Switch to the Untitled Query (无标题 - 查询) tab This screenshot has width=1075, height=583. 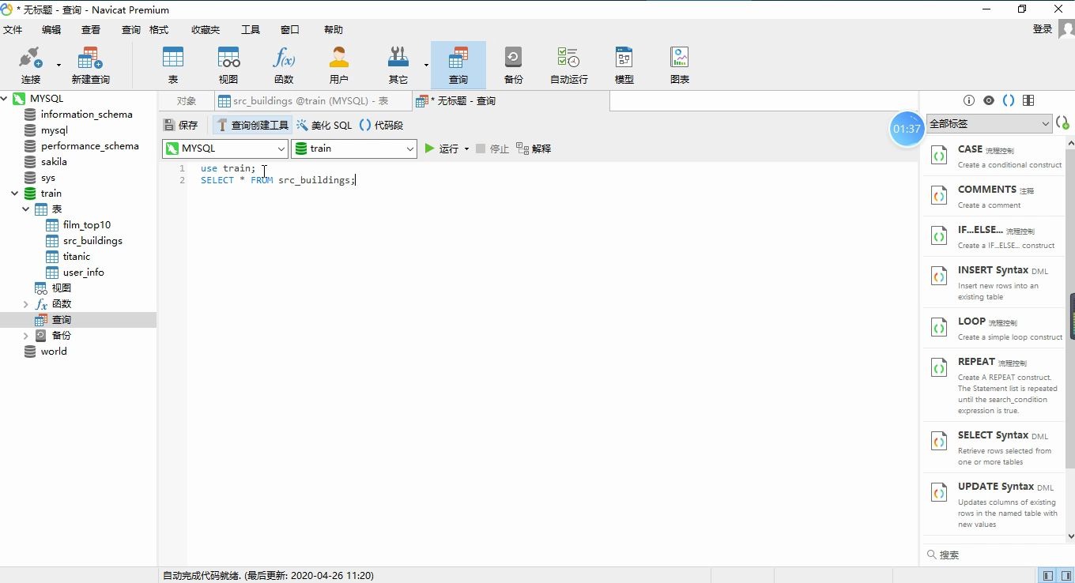511,101
